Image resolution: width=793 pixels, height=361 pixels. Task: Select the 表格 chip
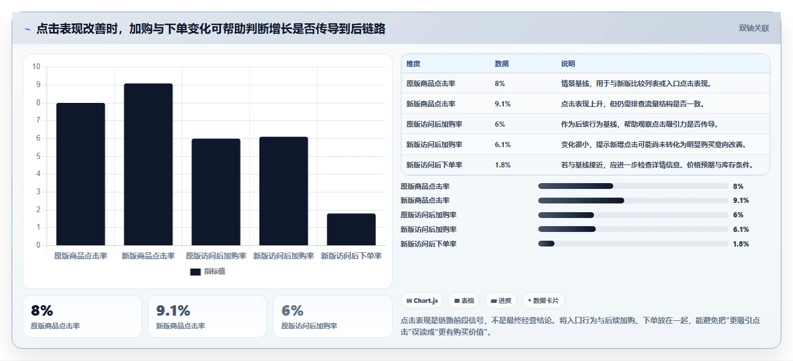[x=464, y=301]
